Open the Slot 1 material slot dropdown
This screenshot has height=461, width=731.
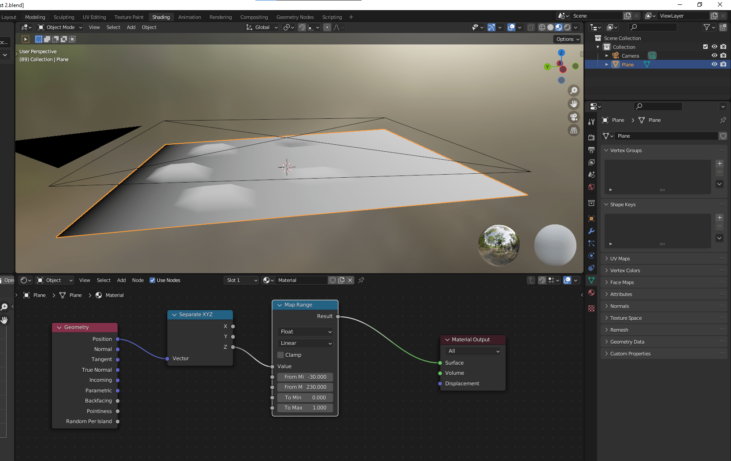pyautogui.click(x=241, y=280)
